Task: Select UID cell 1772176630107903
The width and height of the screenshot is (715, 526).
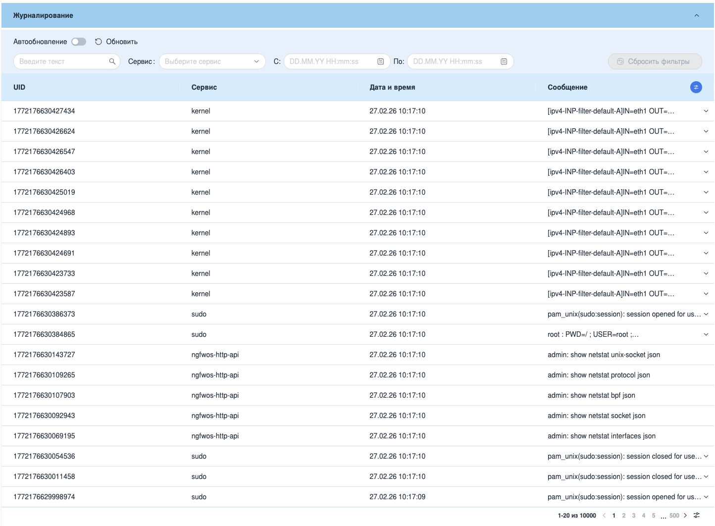Action: pos(44,395)
